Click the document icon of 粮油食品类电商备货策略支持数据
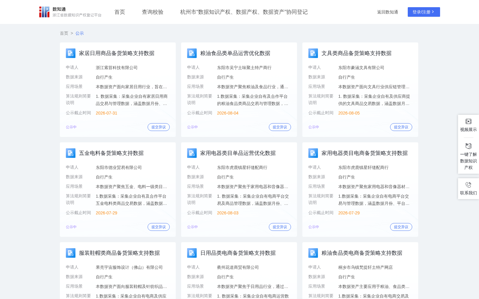 click(313, 253)
